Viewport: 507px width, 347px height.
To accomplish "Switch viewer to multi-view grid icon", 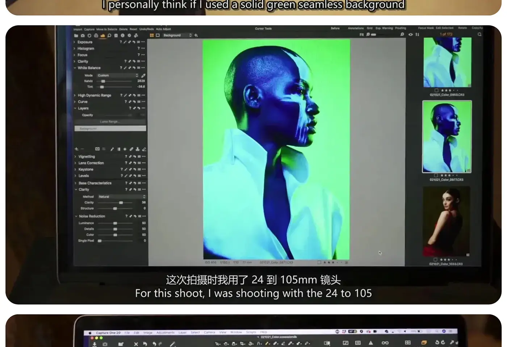I will [152, 35].
